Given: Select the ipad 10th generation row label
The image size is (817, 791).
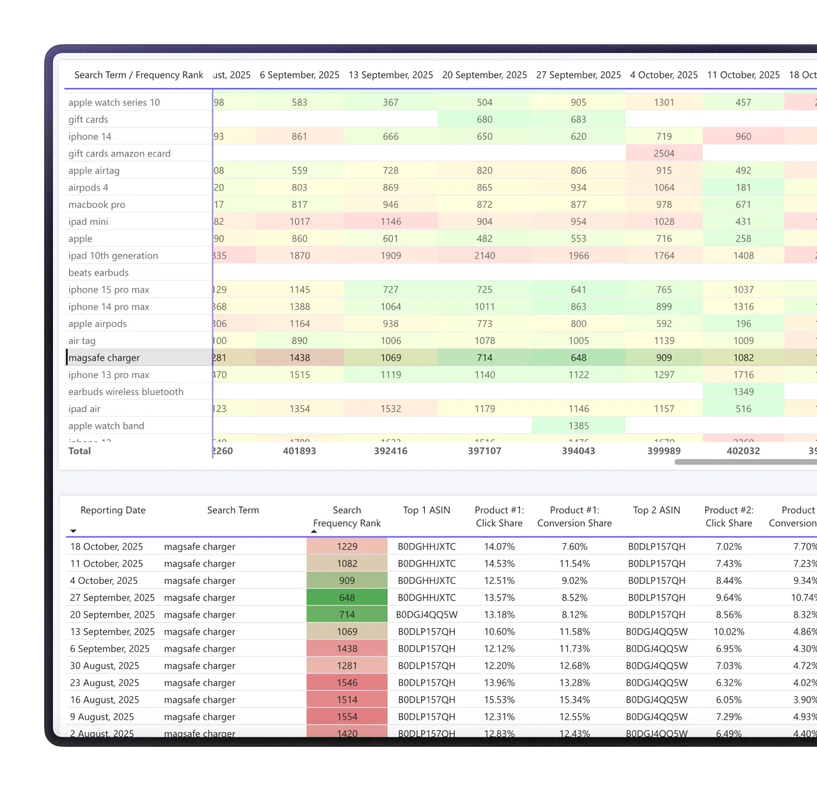Looking at the screenshot, I should coord(113,256).
